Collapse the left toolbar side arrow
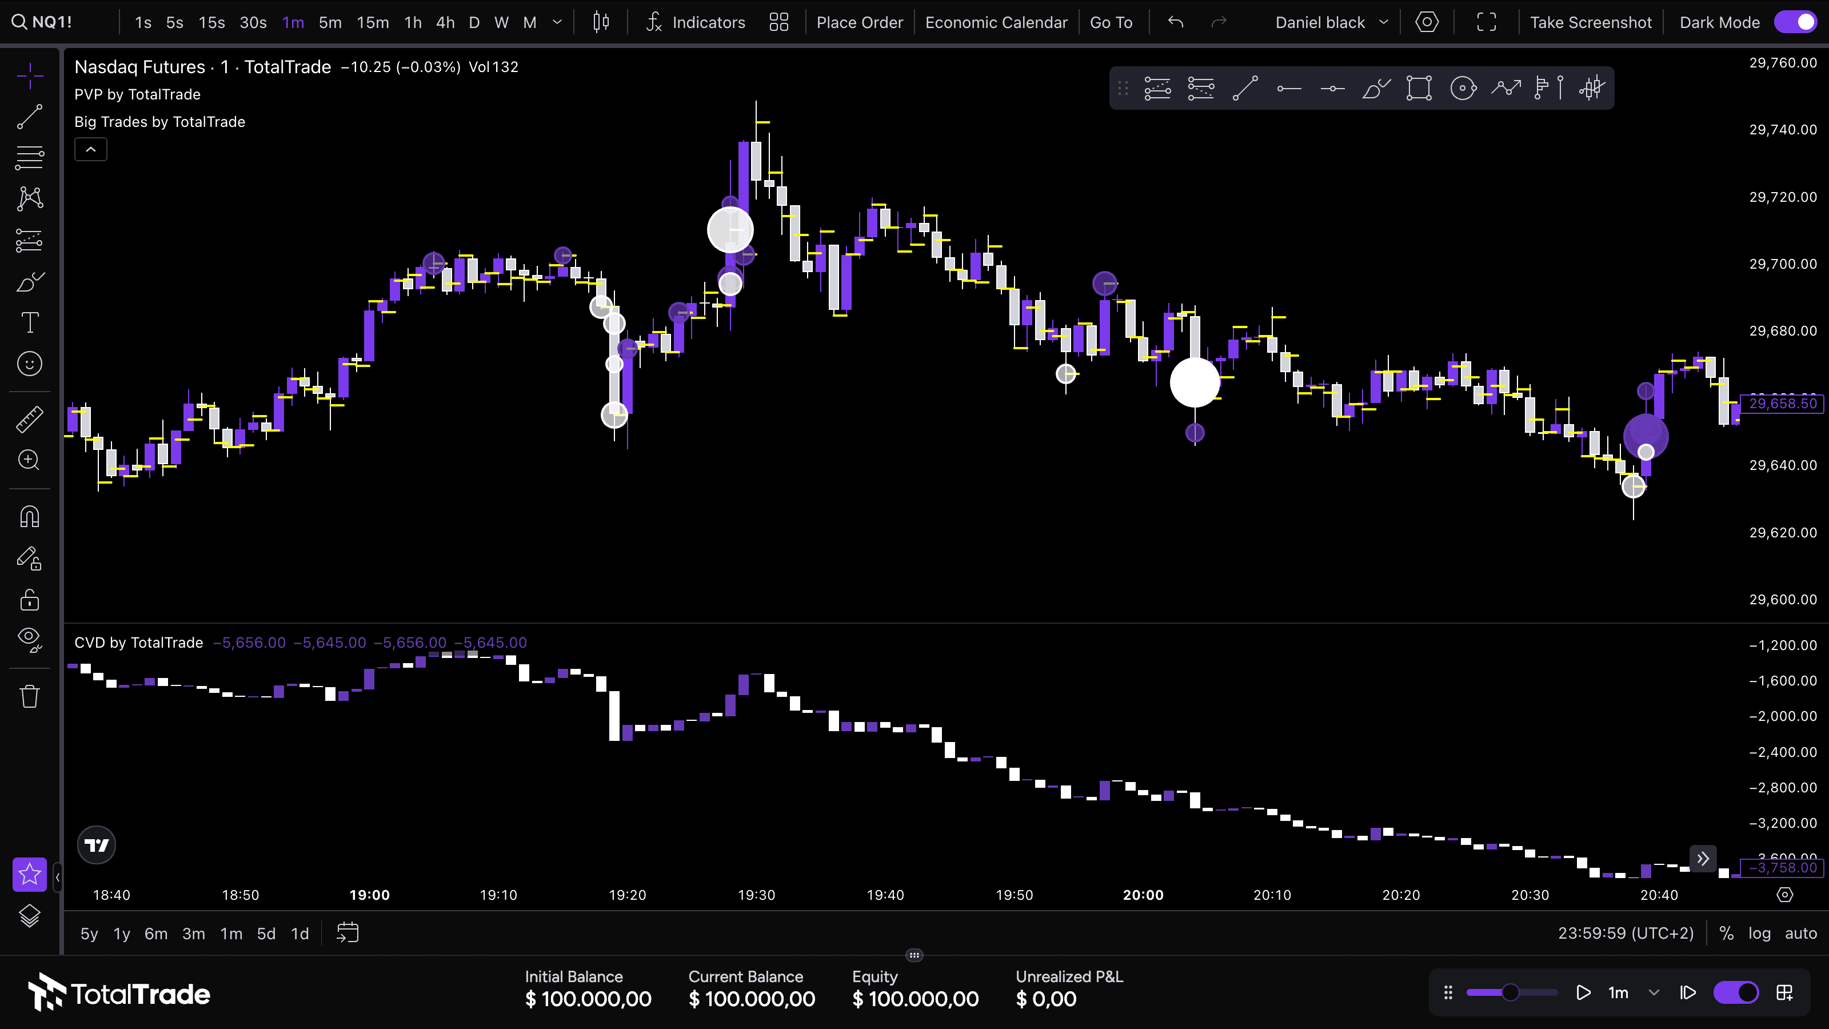1829x1029 pixels. [x=58, y=877]
